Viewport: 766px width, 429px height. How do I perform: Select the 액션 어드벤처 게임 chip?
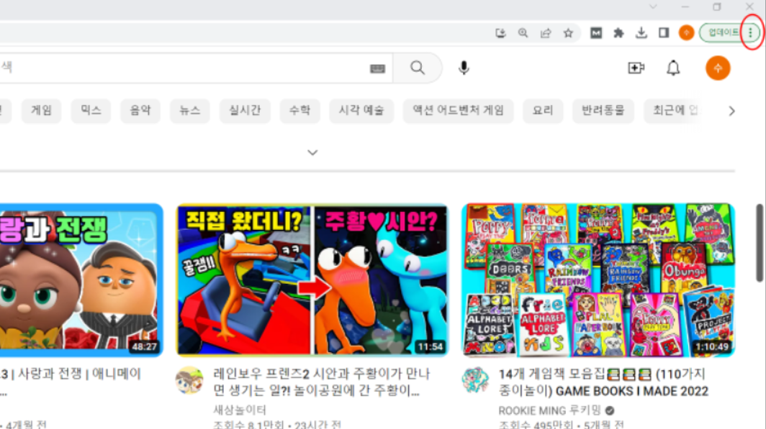[x=458, y=111]
